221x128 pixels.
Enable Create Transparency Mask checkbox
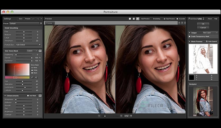[190, 36]
